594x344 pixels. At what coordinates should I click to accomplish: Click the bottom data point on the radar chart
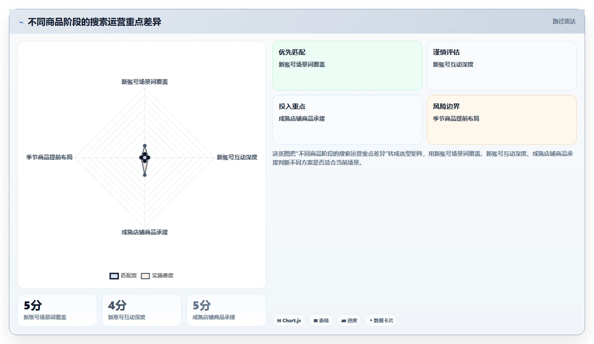(144, 175)
